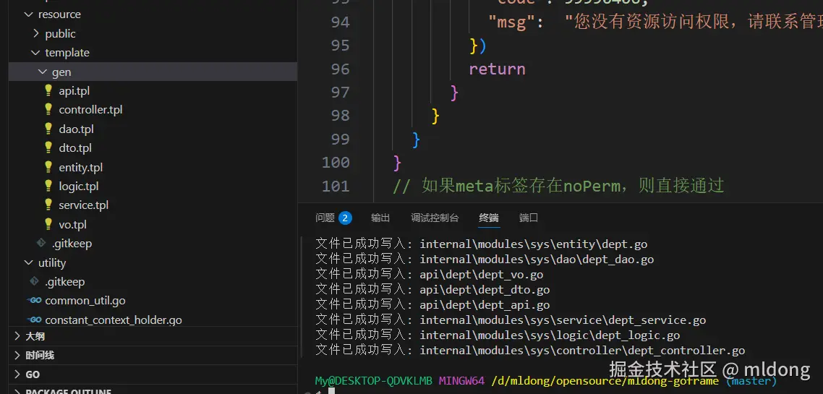Click terminal path api\dept\dept_api.go
Screen dimensions: 823x394
pyautogui.click(x=485, y=305)
